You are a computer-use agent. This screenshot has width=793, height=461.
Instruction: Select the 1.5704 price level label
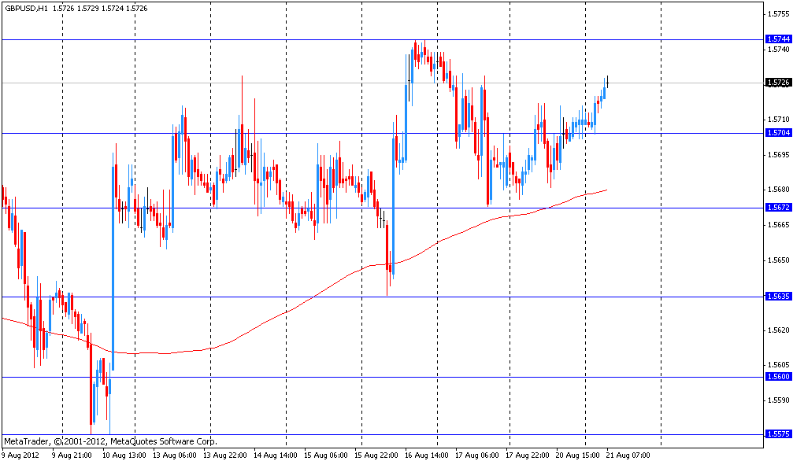(x=778, y=132)
